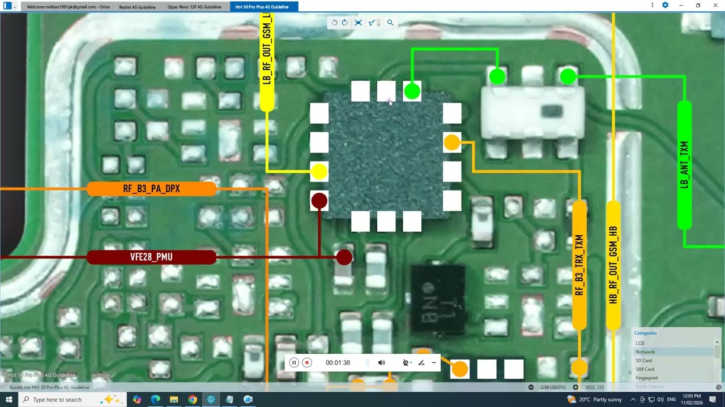Click the zoom in plus icon
725x407 pixels.
coord(575,387)
